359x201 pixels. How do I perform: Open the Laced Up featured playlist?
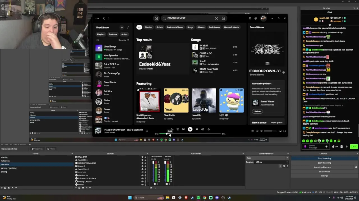204,104
